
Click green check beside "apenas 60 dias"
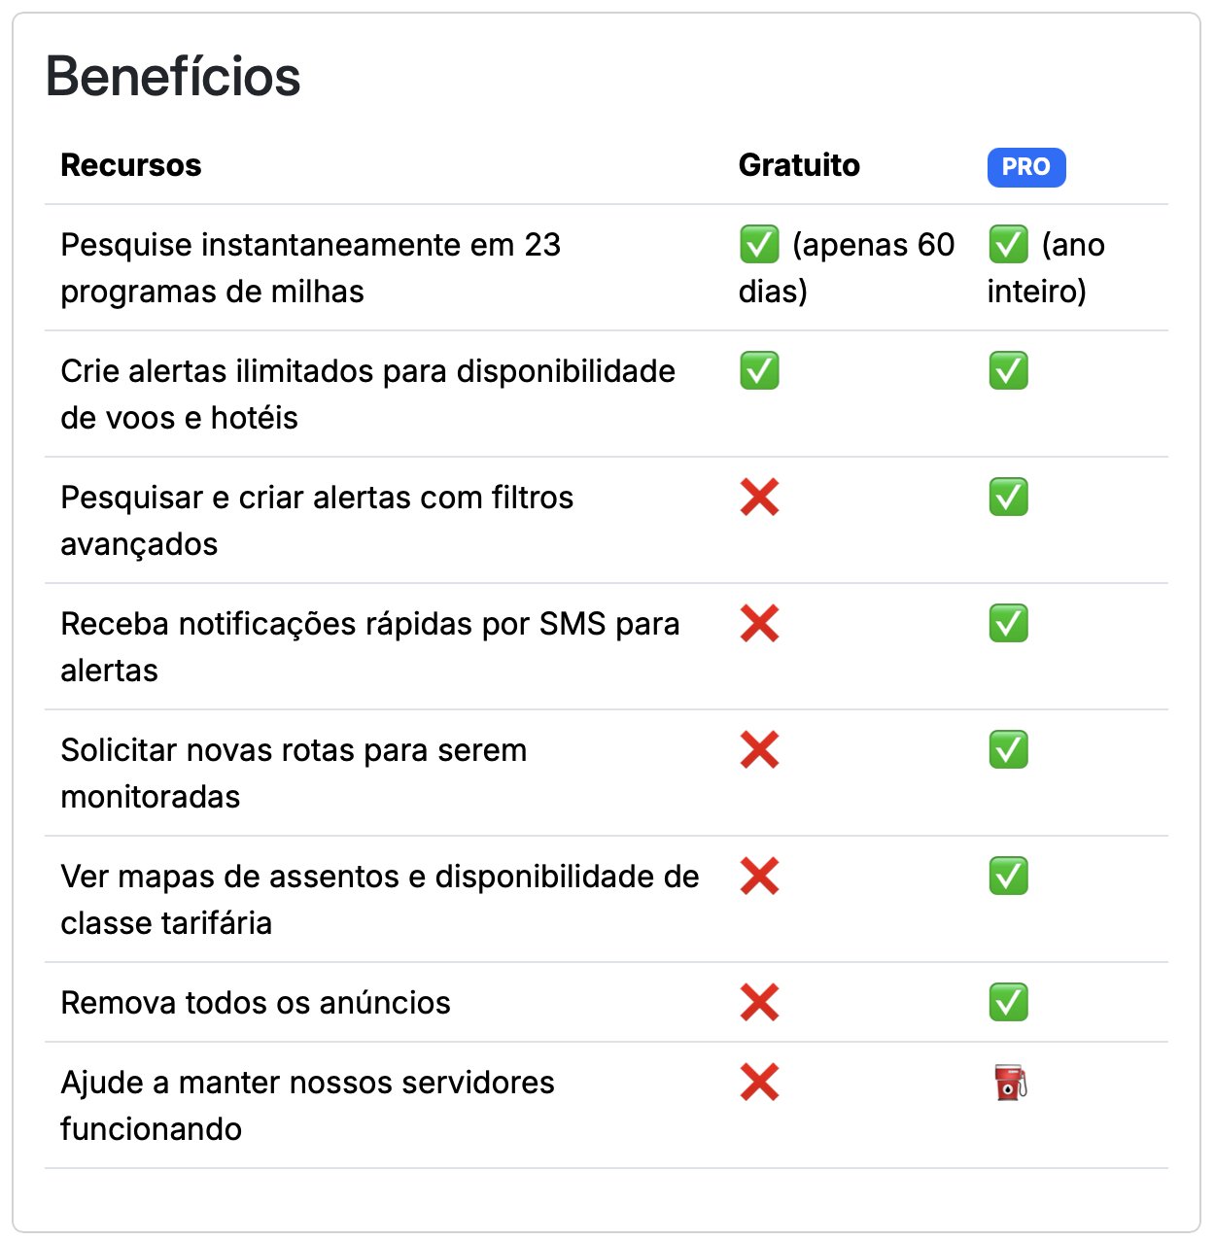[x=759, y=245]
